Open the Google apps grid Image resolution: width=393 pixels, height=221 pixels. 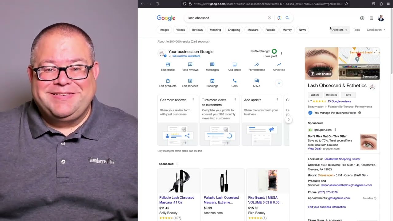click(372, 18)
